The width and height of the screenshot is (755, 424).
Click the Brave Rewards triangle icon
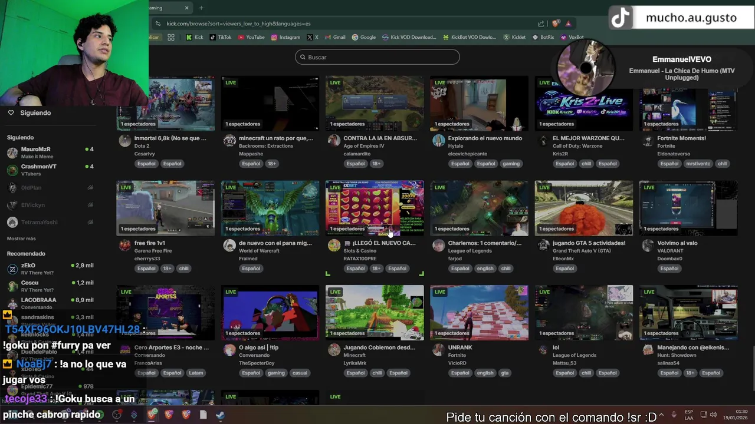[x=568, y=24]
